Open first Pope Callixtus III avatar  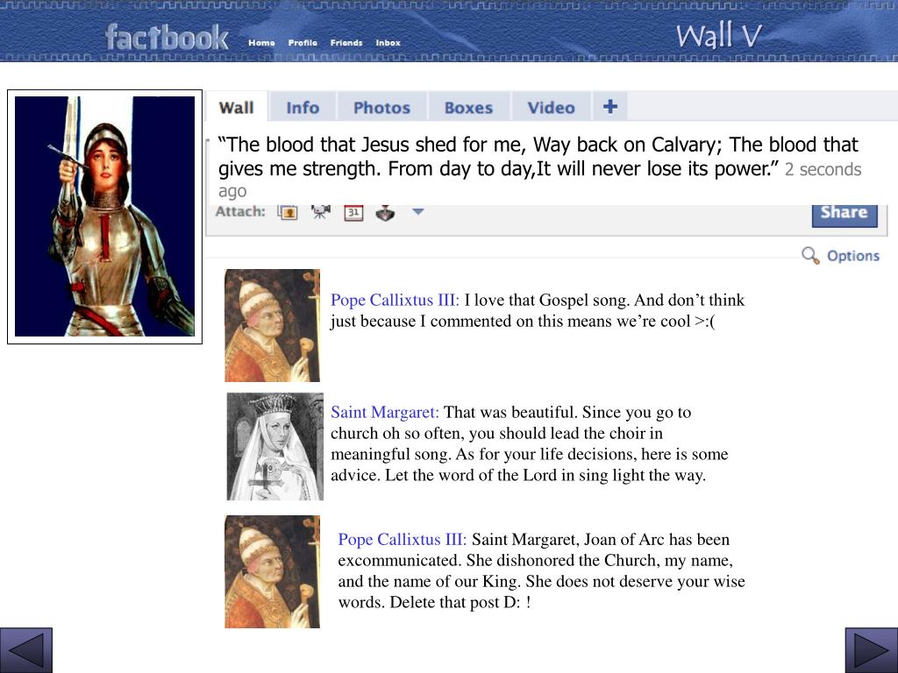click(x=272, y=326)
